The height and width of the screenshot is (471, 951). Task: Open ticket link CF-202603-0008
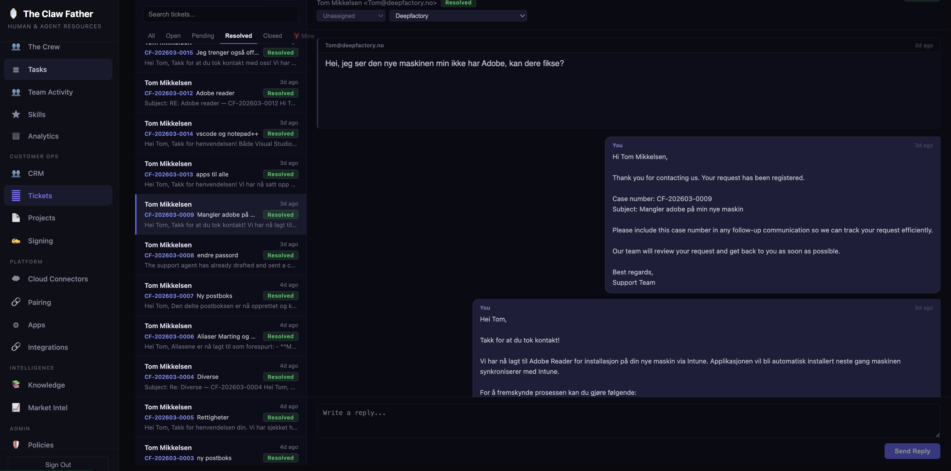(169, 255)
